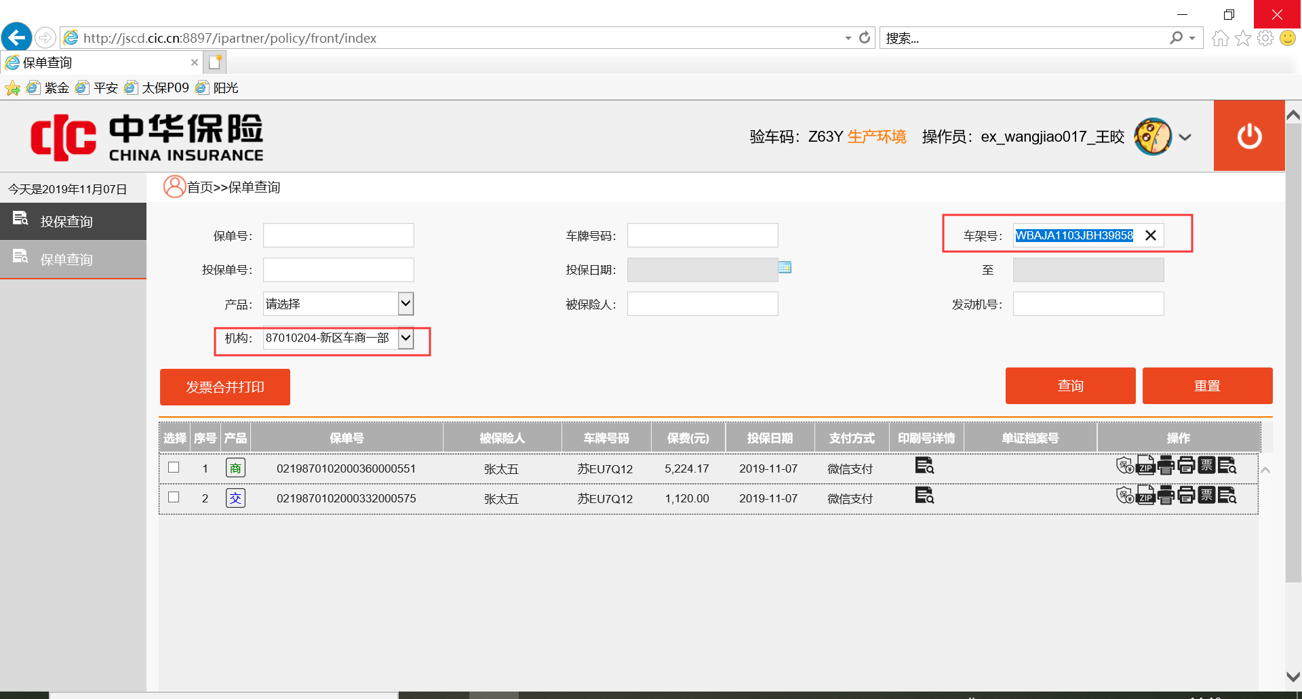Screen dimensions: 1302x699
Task: Click the 票 invoice icon in row 2
Action: [1206, 496]
